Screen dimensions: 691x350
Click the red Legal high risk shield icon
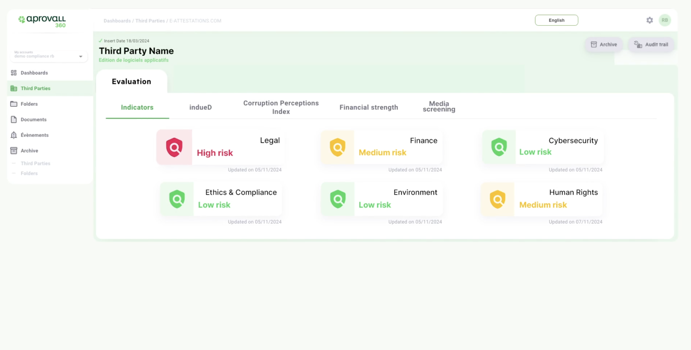click(x=174, y=147)
